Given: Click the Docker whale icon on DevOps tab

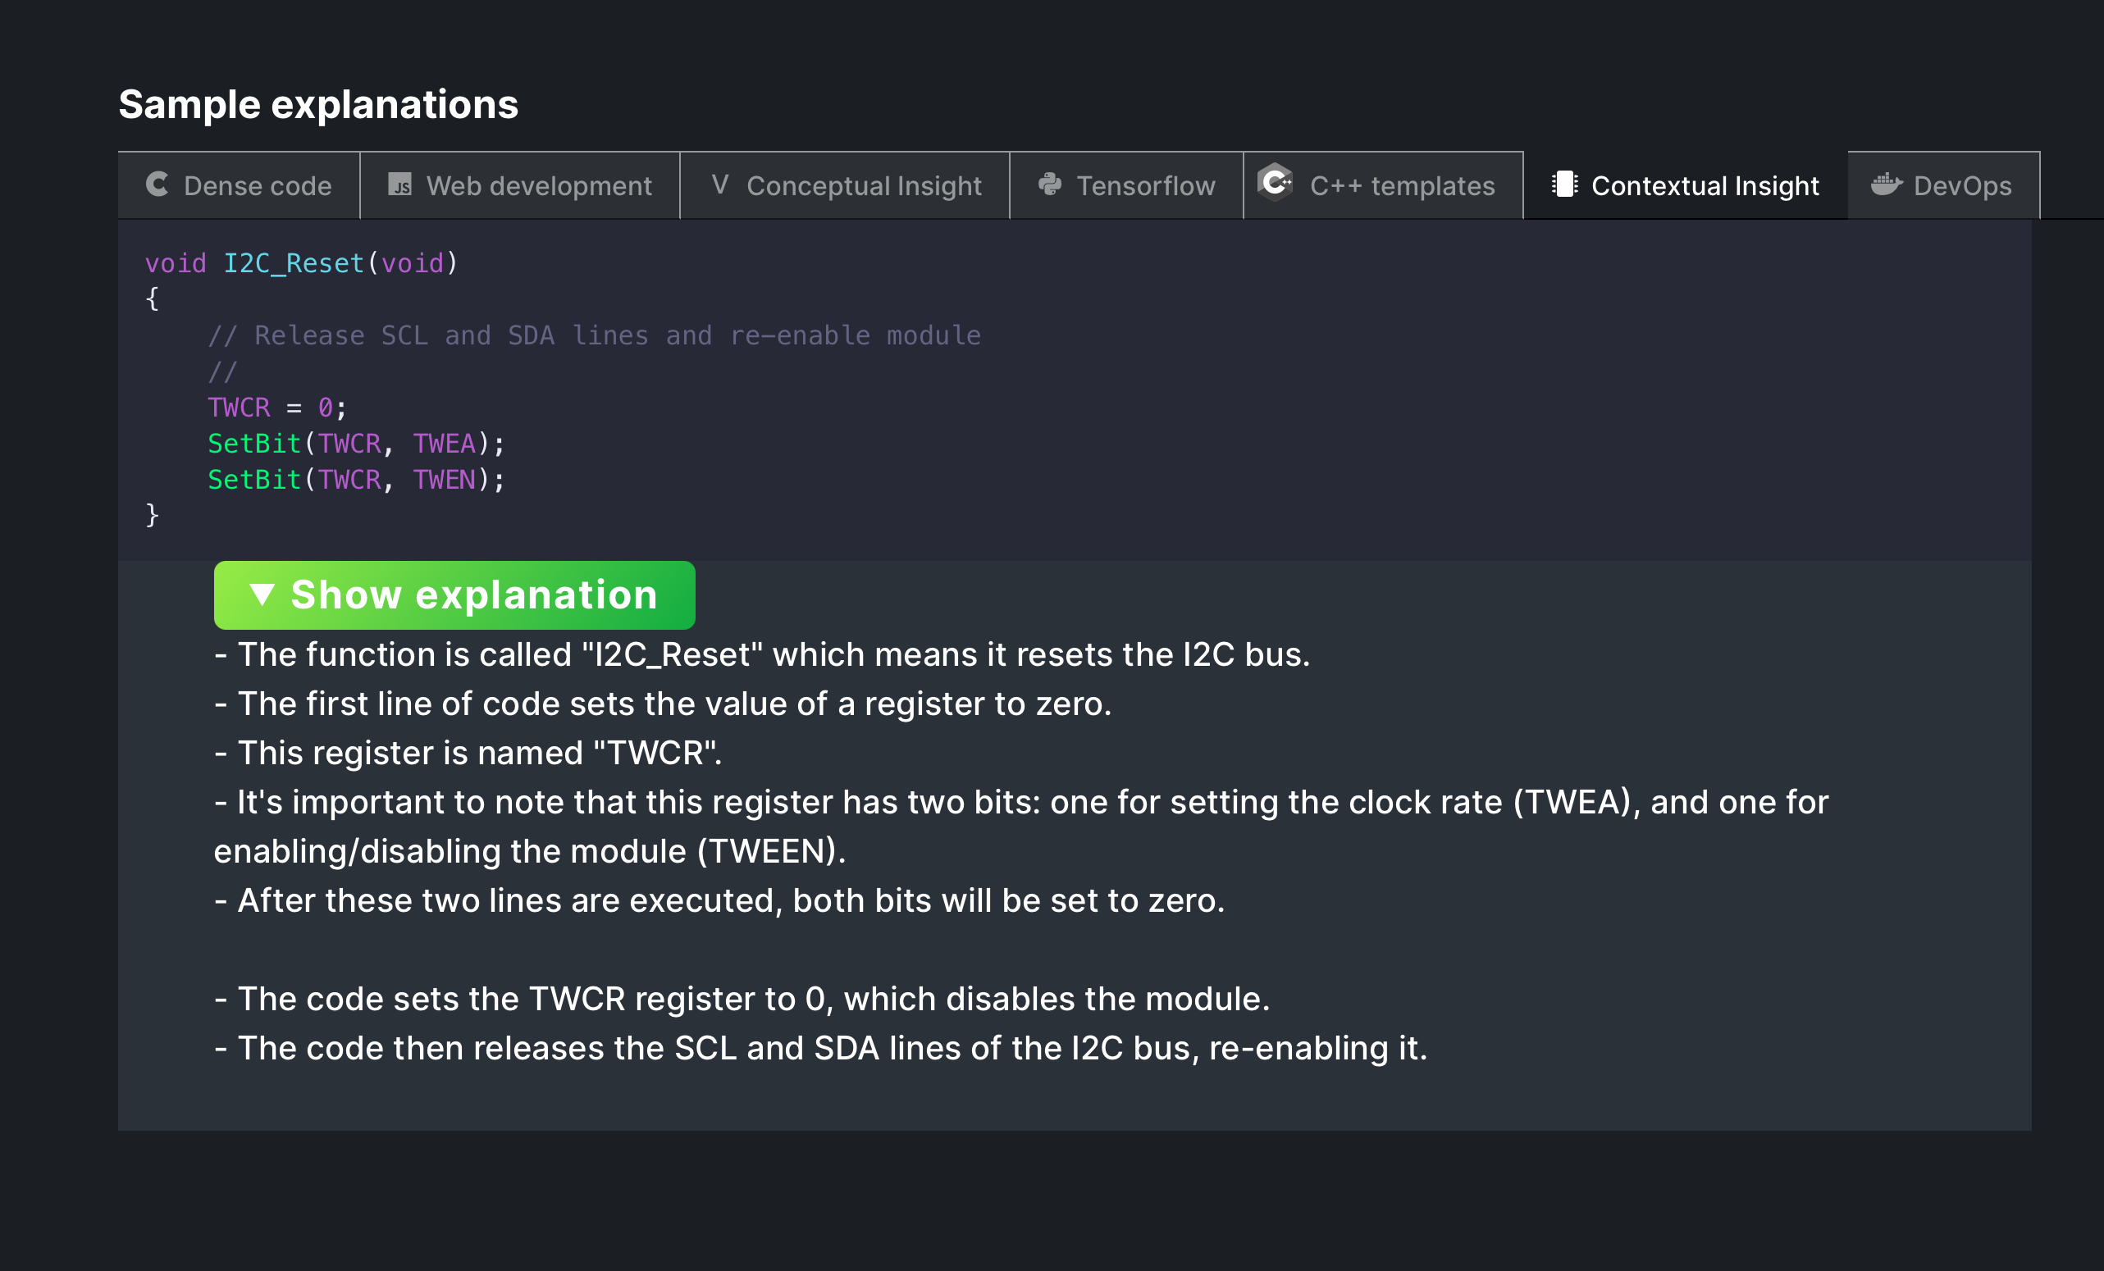Looking at the screenshot, I should point(1886,184).
